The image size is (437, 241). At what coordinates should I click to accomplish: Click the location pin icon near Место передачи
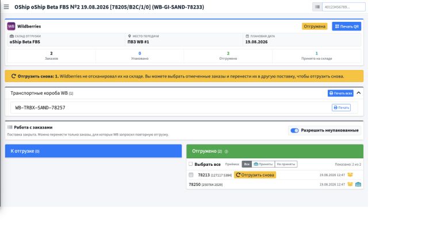coord(129,36)
